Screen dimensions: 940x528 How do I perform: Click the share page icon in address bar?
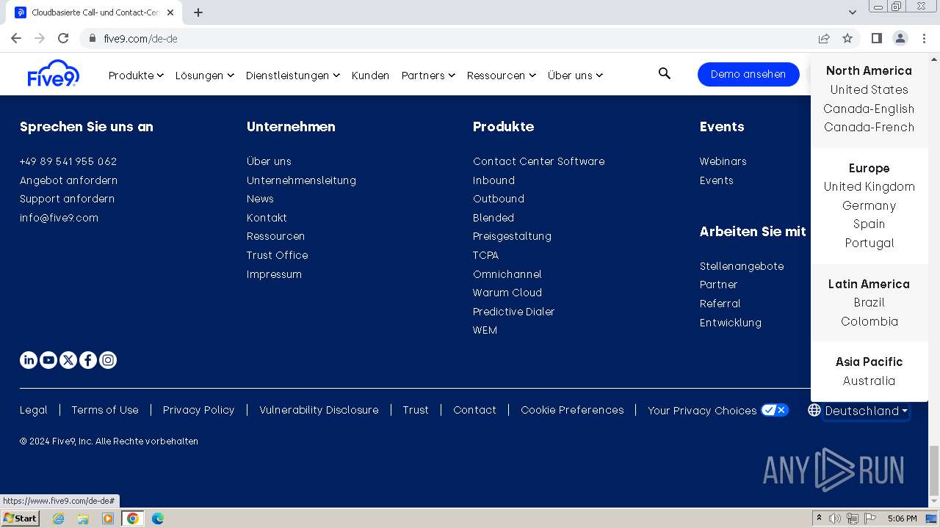(824, 38)
